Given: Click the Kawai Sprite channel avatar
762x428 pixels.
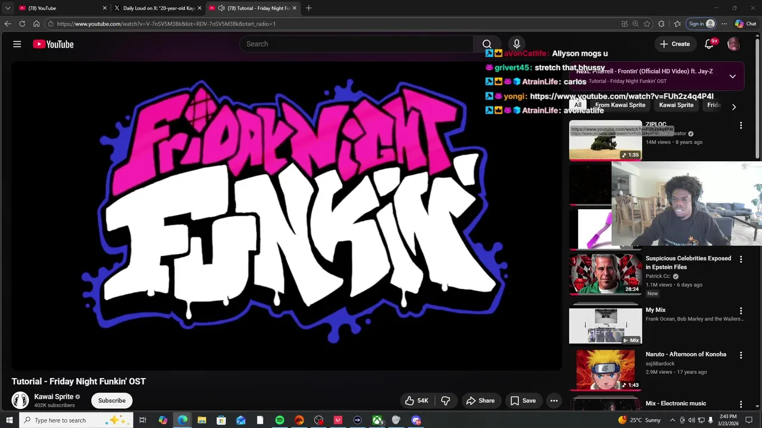Looking at the screenshot, I should (x=20, y=400).
